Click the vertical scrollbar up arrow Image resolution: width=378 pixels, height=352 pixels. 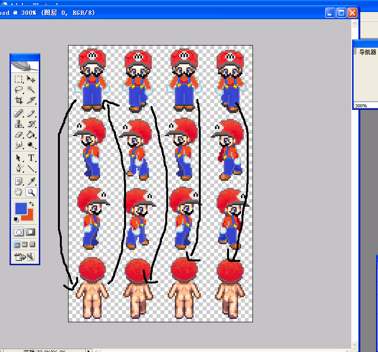355,23
